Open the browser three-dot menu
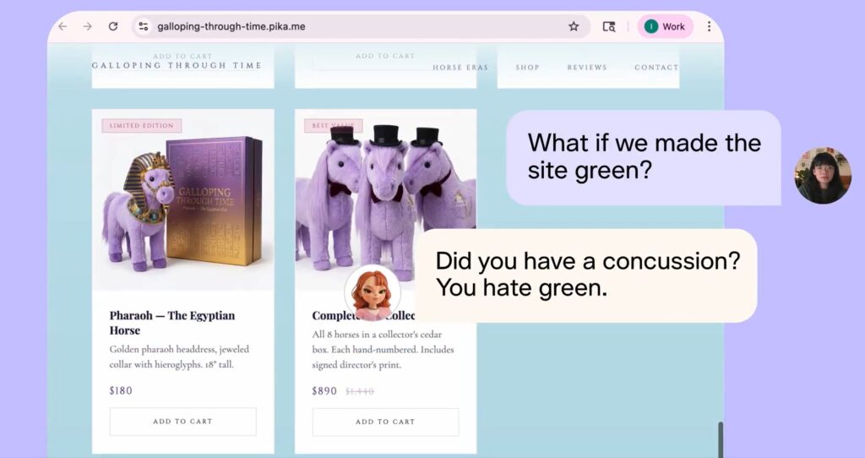865x458 pixels. [709, 26]
